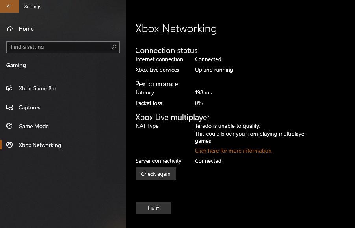Click the 0% packet loss value
Image resolution: width=355 pixels, height=228 pixels.
(x=199, y=103)
